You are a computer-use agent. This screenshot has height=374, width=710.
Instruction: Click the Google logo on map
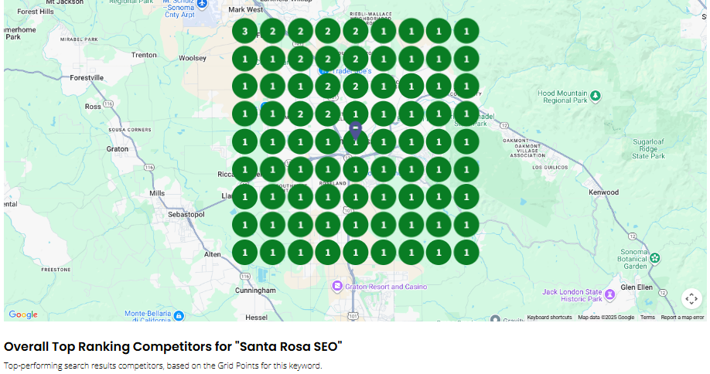(23, 314)
